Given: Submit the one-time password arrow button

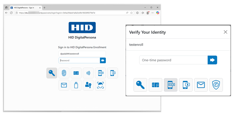Looking at the screenshot, I should (x=212, y=60).
